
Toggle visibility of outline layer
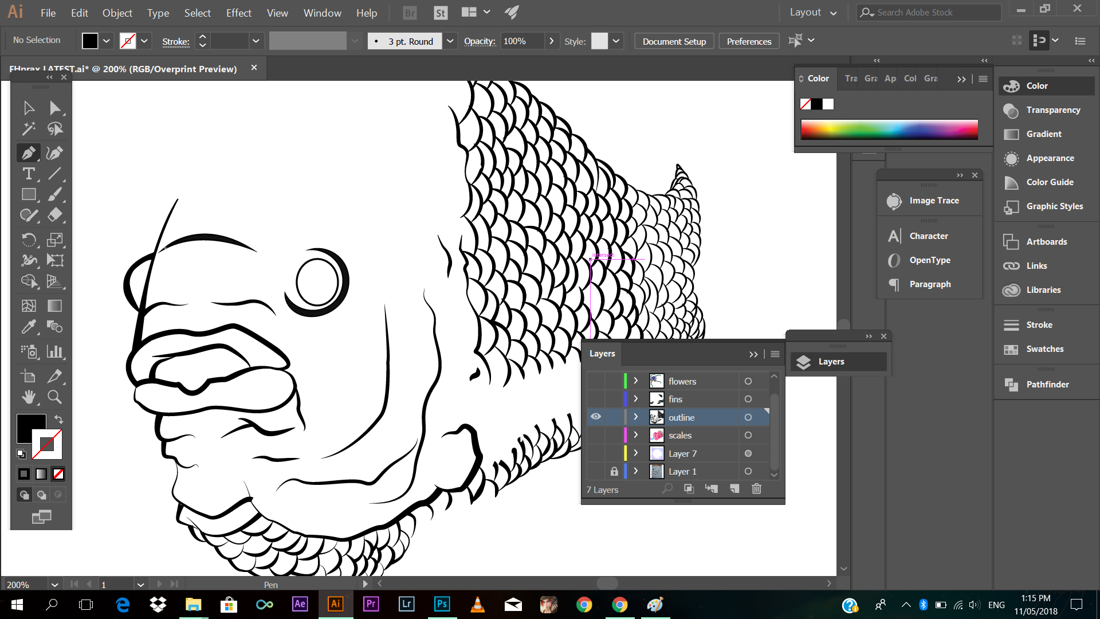tap(596, 417)
